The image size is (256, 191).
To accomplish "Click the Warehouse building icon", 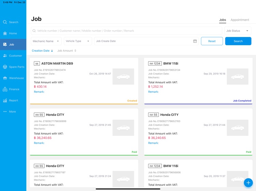I will [5, 78].
